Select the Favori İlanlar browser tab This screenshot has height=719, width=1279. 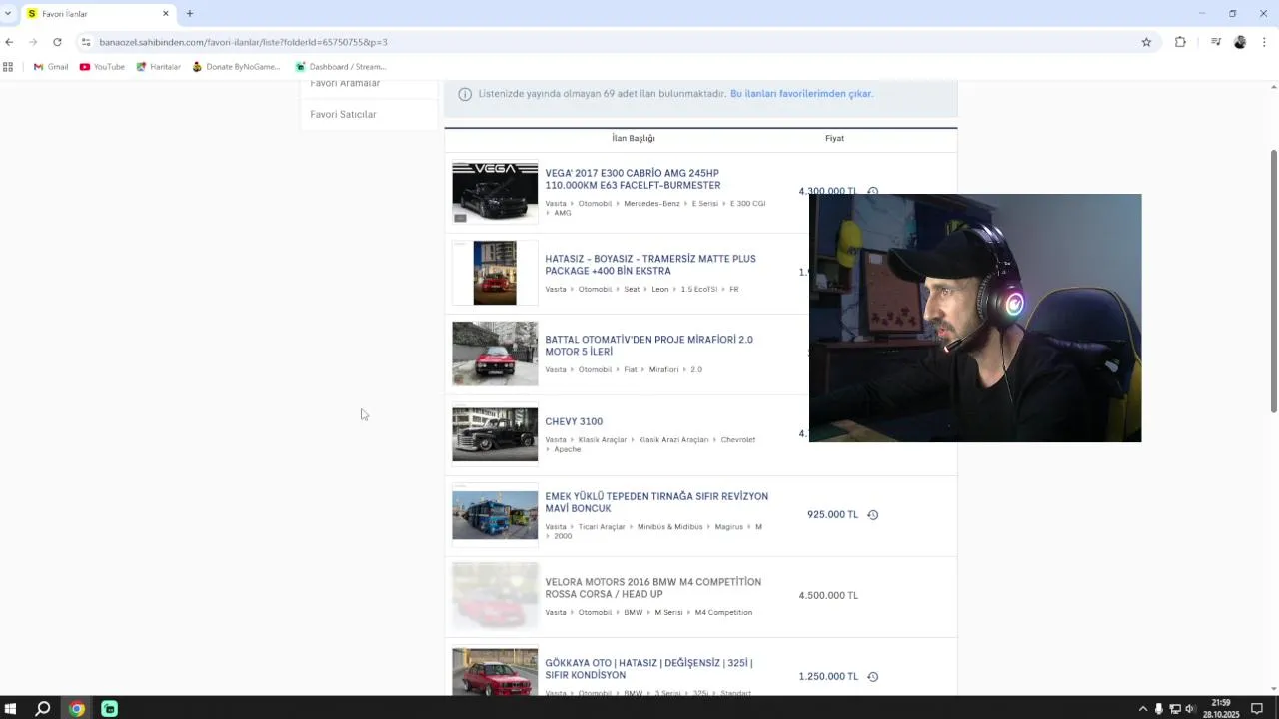[x=97, y=14]
